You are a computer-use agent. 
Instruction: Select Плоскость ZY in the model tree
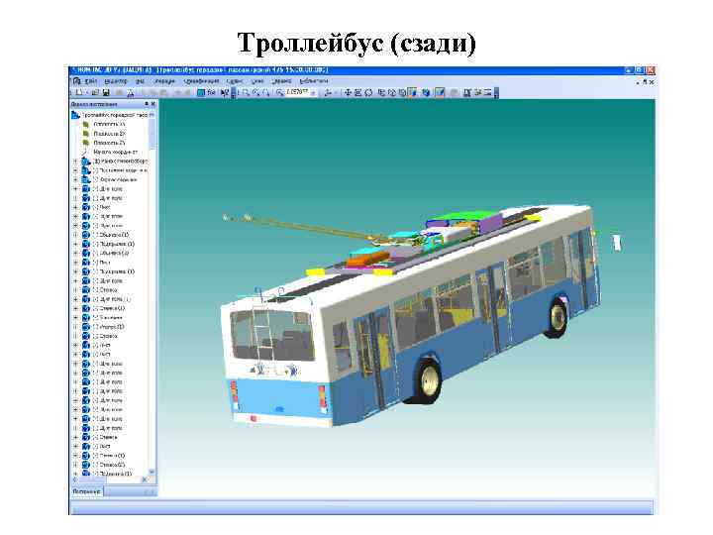coord(109,143)
